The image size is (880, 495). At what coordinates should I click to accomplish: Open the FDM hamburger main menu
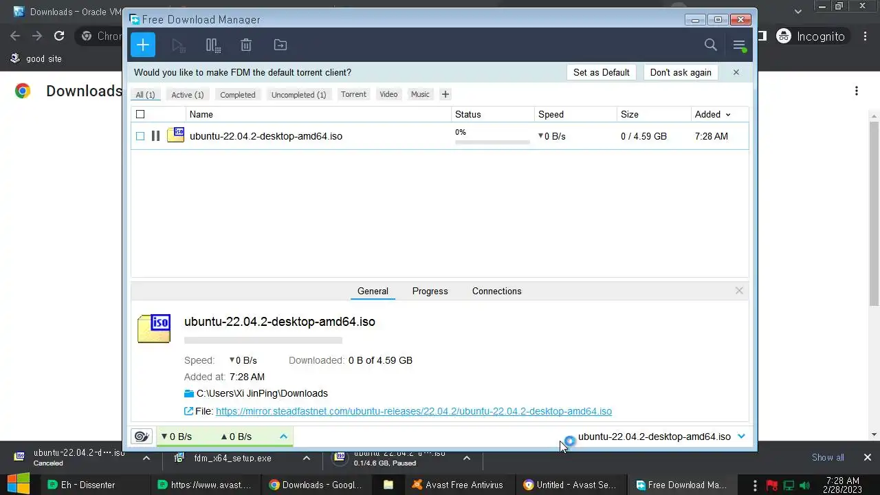click(x=739, y=45)
